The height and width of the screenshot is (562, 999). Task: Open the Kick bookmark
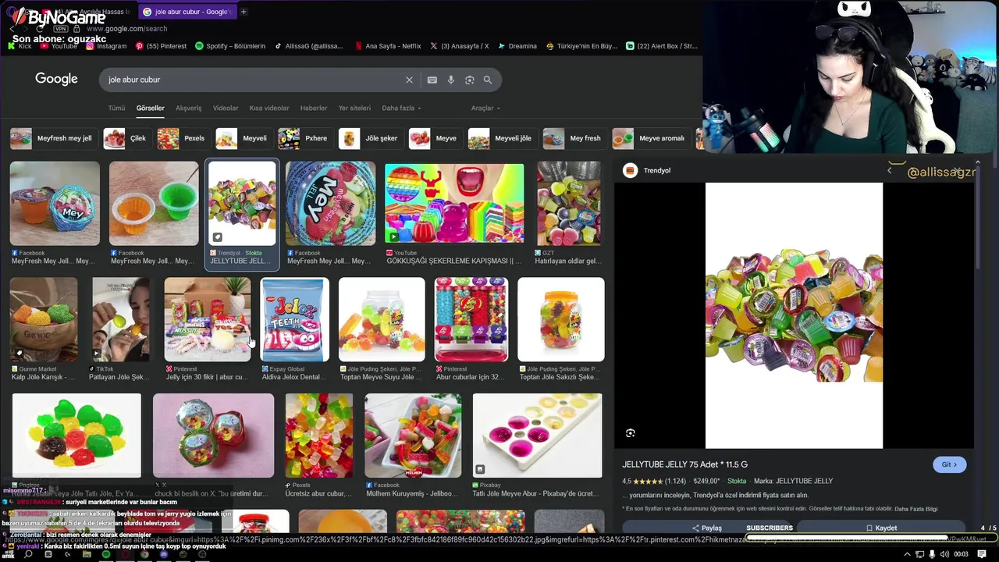(20, 46)
